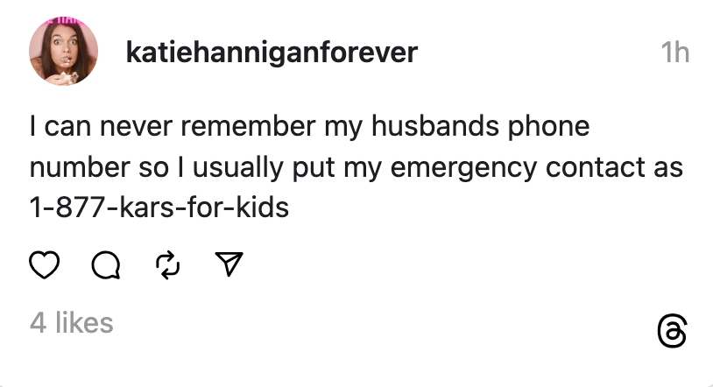Click the first line of the post text
713x387 pixels.
309,126
